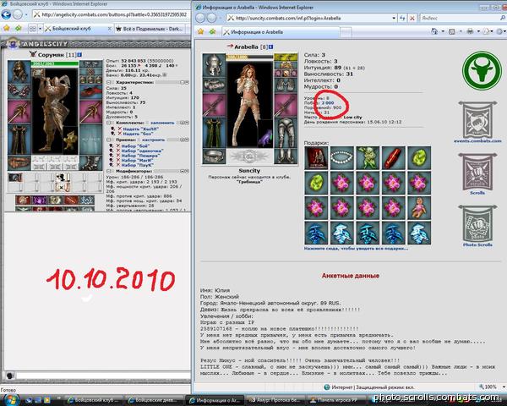Switch to the Бойцовский клуб taskbar button

pos(94,400)
